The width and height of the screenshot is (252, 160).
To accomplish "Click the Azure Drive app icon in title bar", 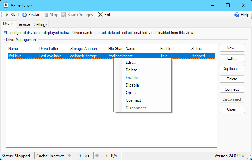I will [6, 5].
